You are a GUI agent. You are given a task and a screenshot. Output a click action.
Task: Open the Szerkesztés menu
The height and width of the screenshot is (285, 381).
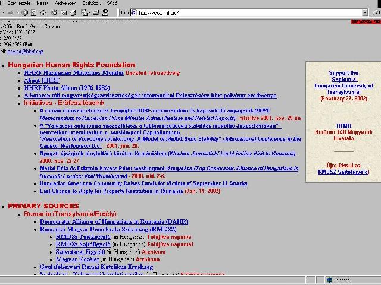(x=19, y=3)
